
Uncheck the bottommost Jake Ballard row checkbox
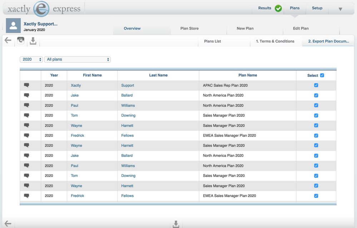pyautogui.click(x=316, y=155)
